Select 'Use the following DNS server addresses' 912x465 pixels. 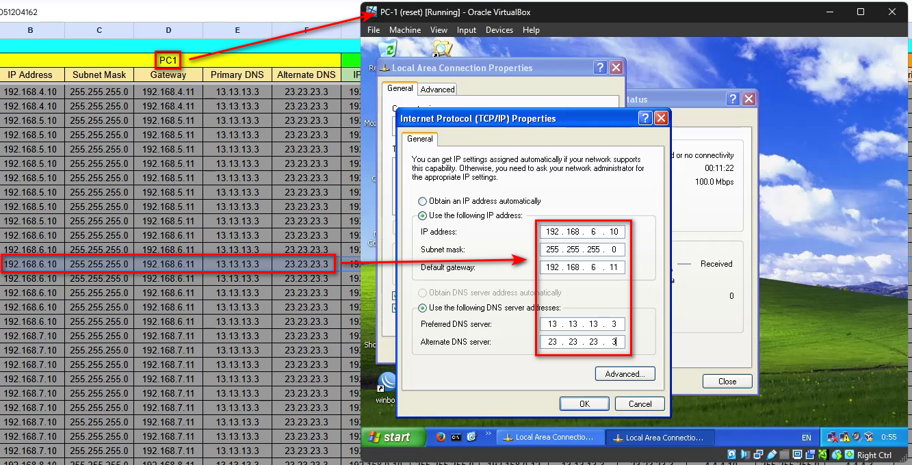tap(423, 308)
